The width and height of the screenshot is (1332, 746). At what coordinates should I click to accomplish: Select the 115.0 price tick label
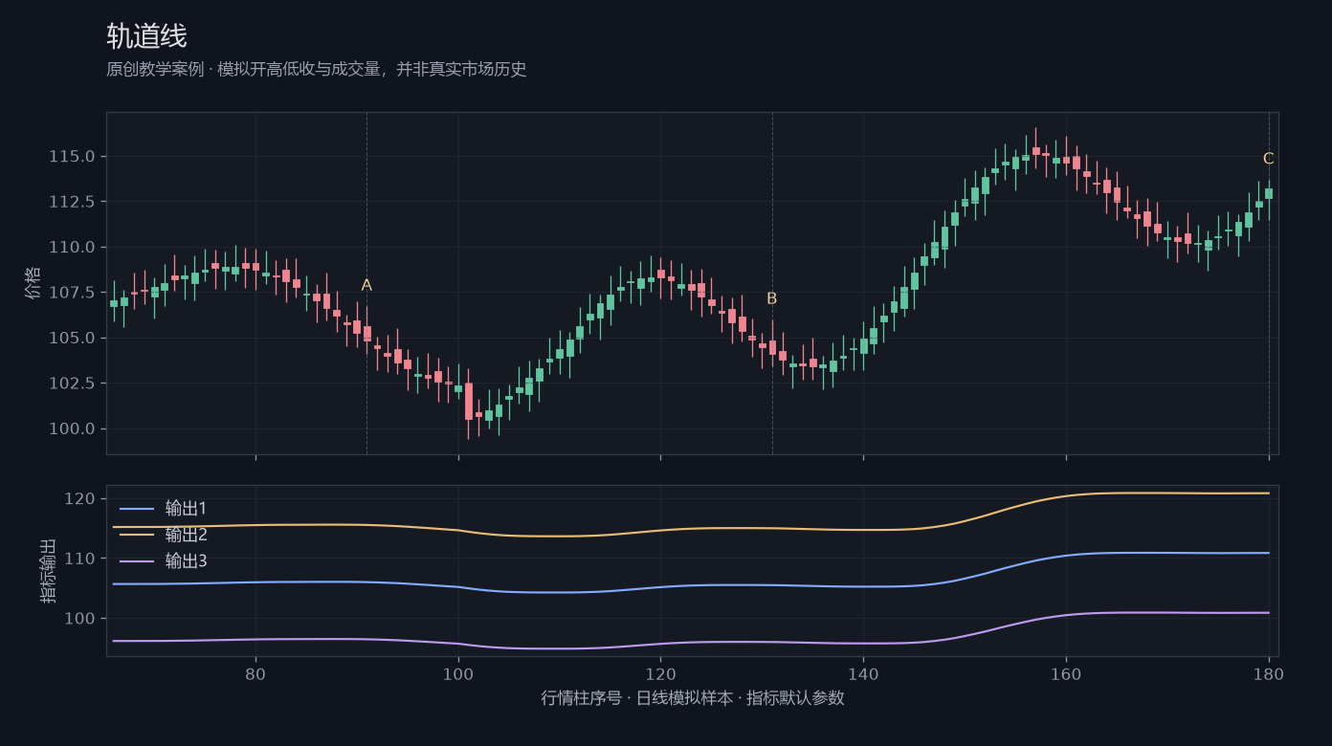tap(72, 157)
